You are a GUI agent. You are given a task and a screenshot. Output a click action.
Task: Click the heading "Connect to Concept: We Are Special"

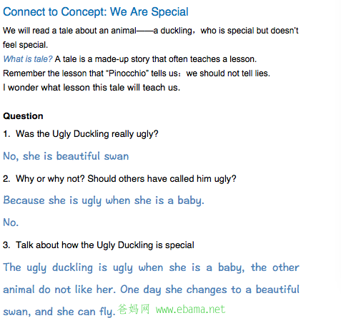[x=96, y=12]
